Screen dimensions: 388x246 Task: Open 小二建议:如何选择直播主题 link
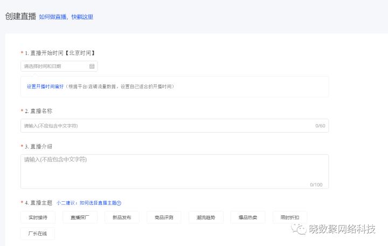[86, 203]
